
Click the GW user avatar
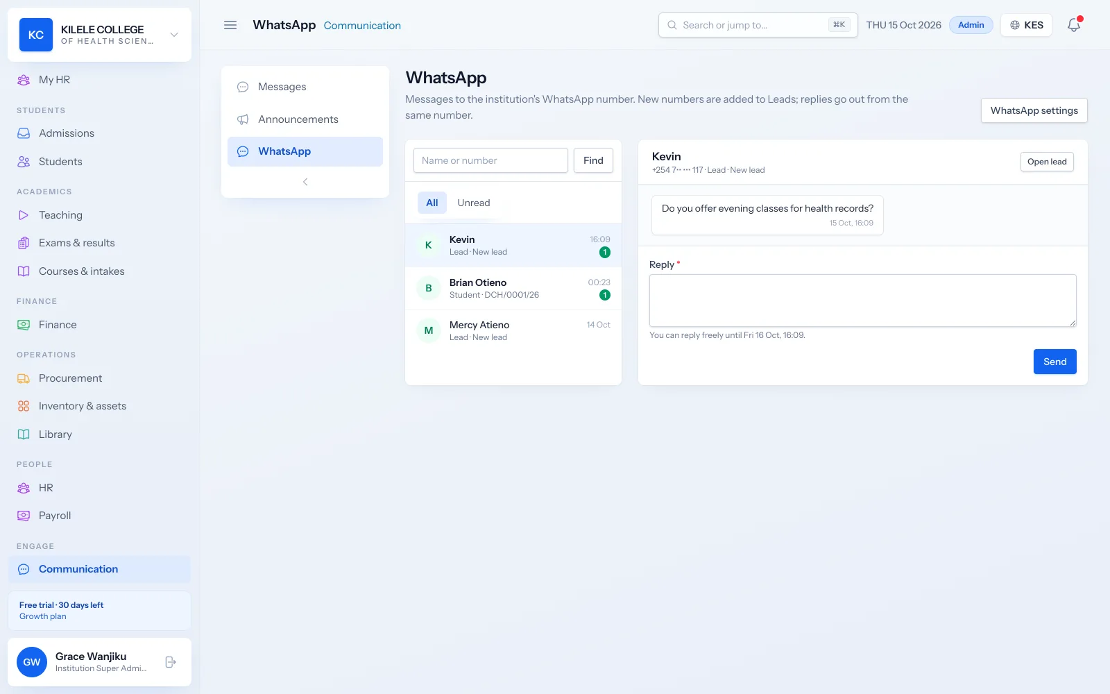click(32, 662)
